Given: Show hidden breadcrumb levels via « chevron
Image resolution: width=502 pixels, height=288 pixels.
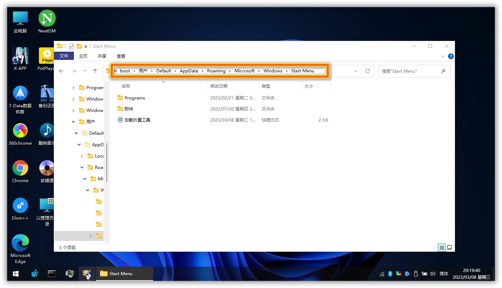Looking at the screenshot, I should (115, 71).
